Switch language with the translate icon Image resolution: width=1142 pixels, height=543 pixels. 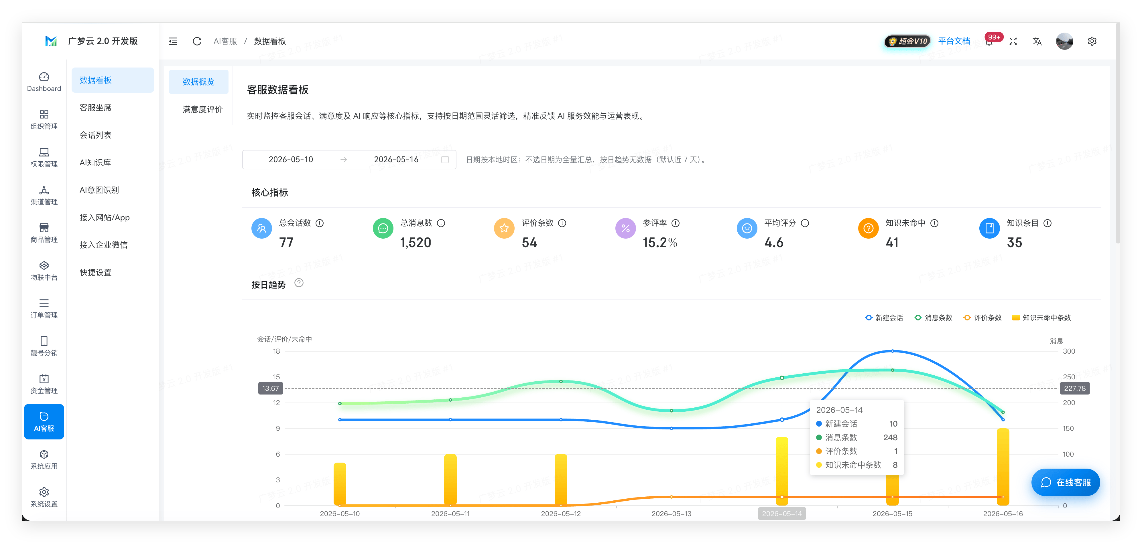click(x=1037, y=41)
